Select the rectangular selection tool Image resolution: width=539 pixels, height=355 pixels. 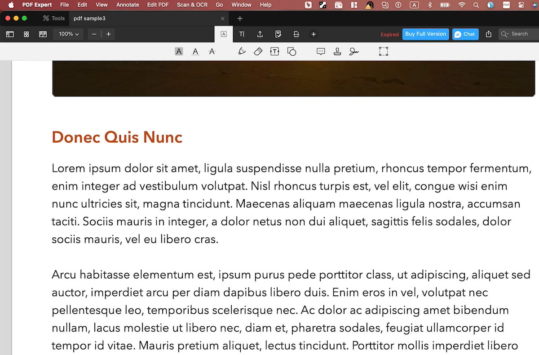[383, 51]
